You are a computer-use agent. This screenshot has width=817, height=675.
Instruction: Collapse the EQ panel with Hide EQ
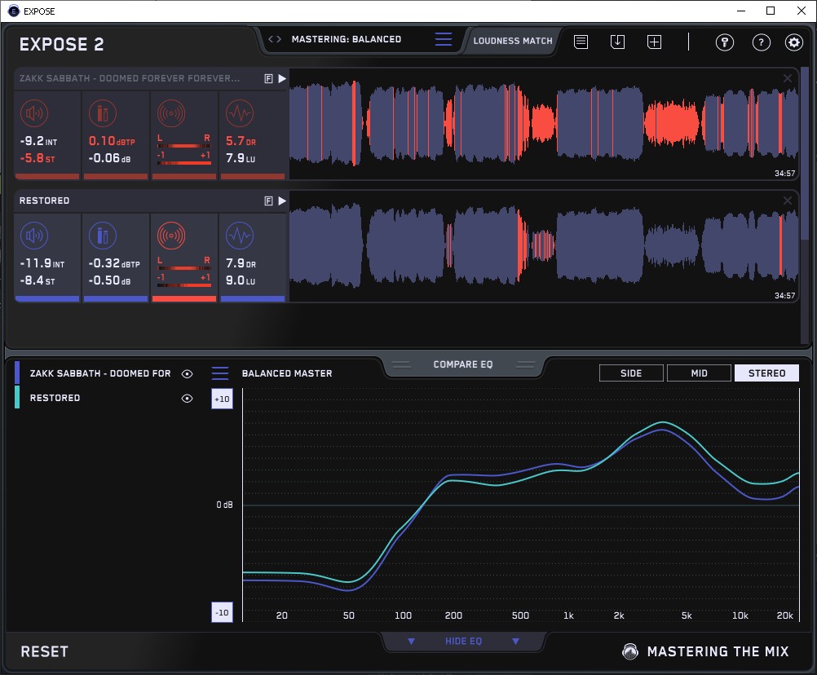coord(463,642)
